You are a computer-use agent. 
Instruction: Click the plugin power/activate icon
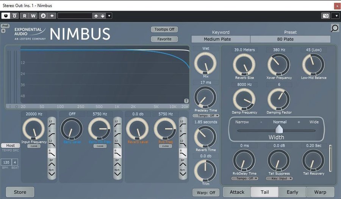click(6, 16)
